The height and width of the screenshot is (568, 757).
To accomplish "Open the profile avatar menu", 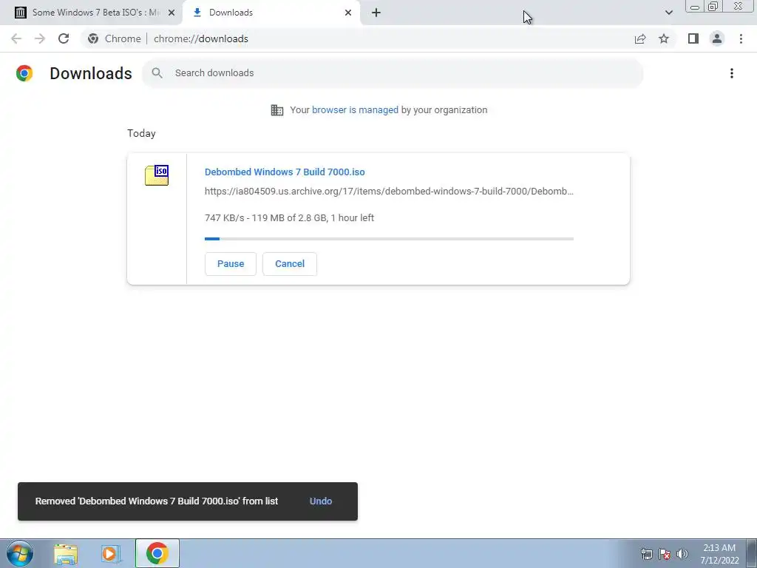I will (717, 38).
